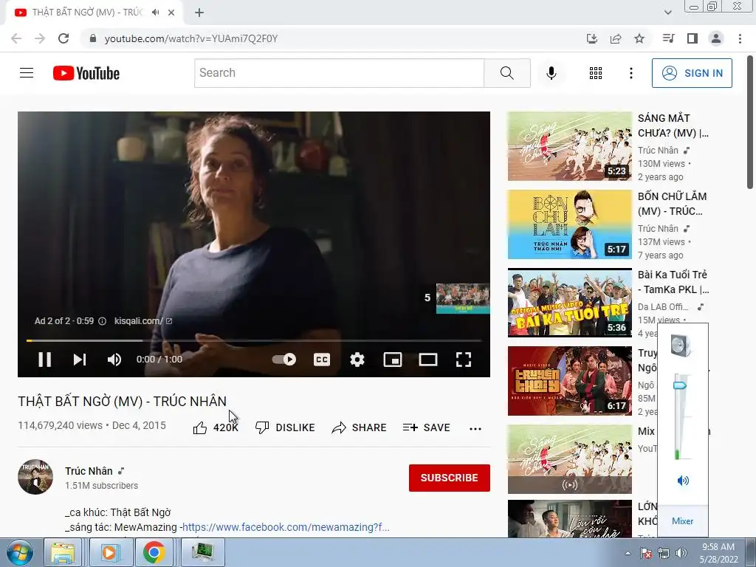Open the Truyền Thái Y video thumbnail

click(569, 381)
